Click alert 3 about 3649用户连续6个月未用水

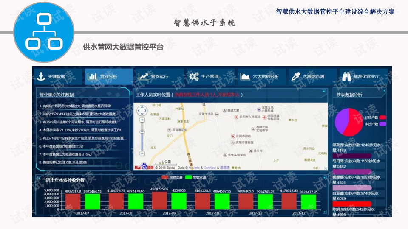(77, 122)
